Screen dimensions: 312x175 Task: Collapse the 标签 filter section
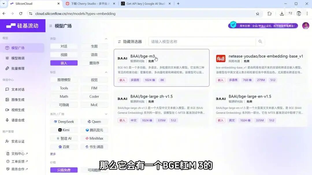point(106,72)
